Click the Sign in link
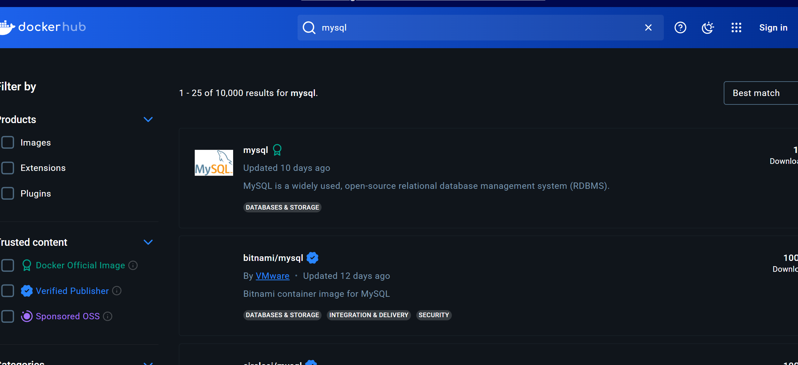The height and width of the screenshot is (365, 798). coord(773,27)
